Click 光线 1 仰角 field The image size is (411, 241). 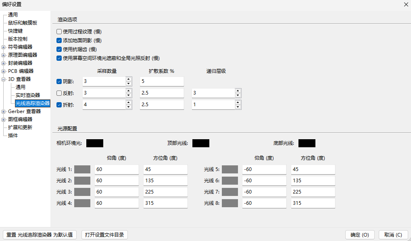(x=117, y=169)
